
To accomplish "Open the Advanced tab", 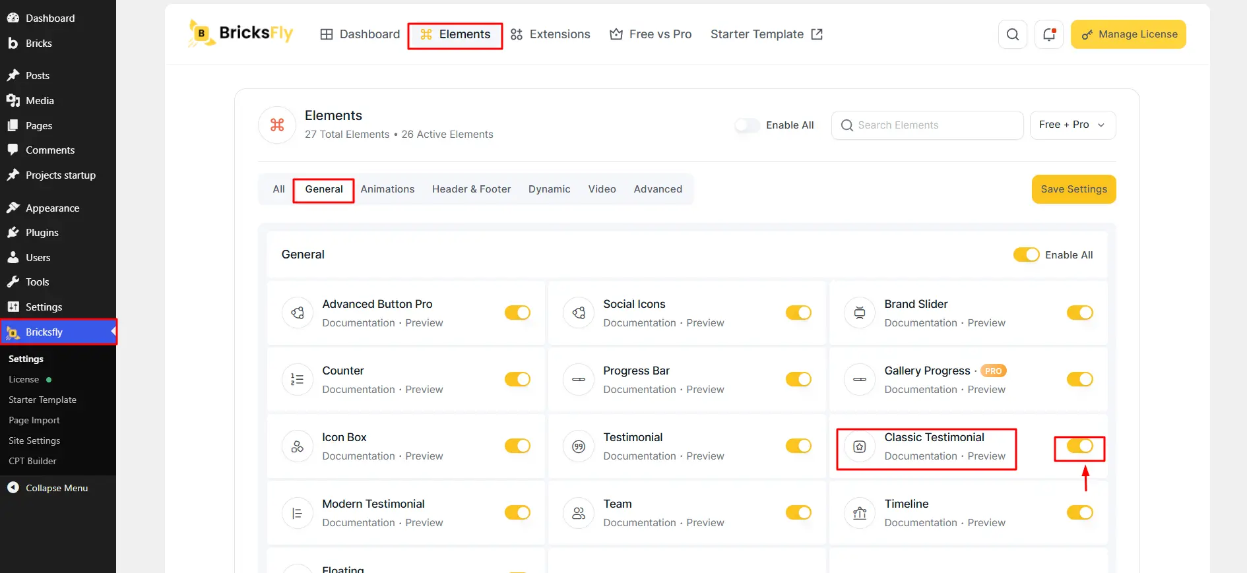I will pos(658,189).
